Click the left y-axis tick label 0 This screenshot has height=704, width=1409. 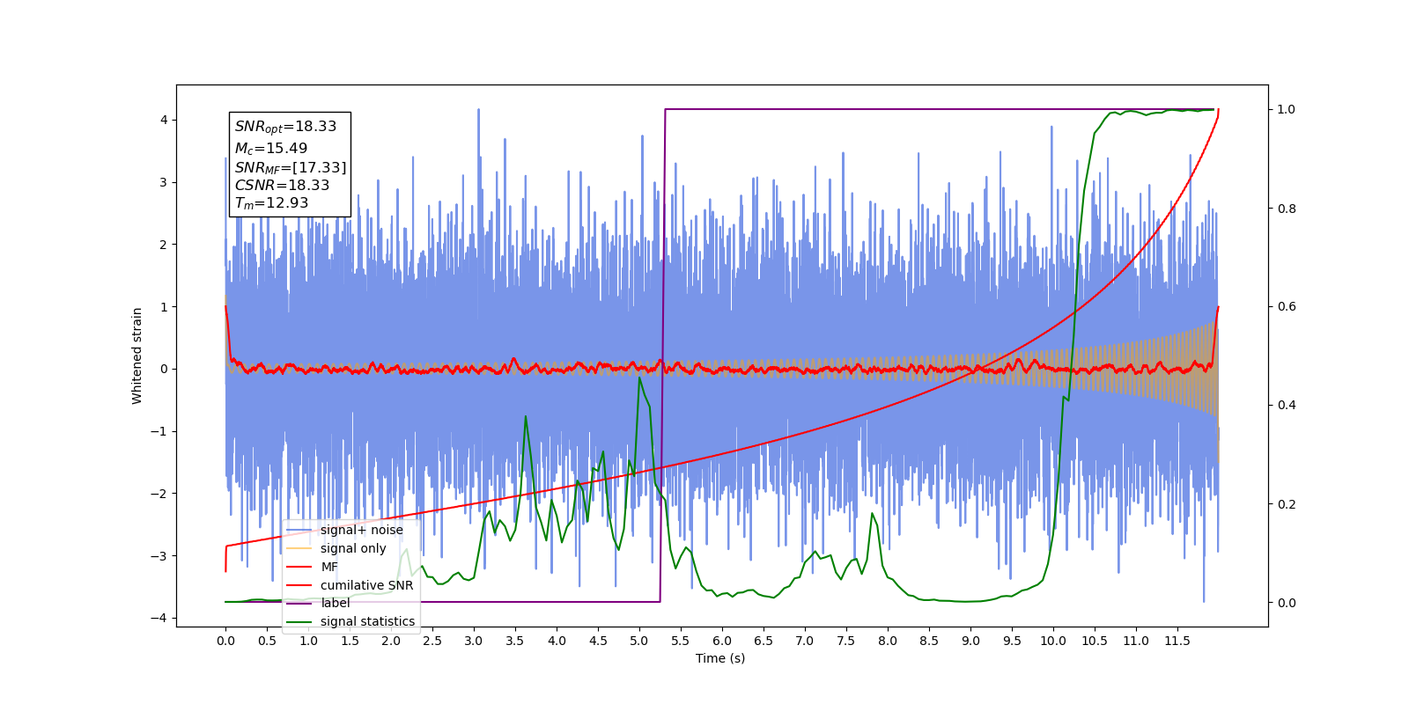point(164,369)
